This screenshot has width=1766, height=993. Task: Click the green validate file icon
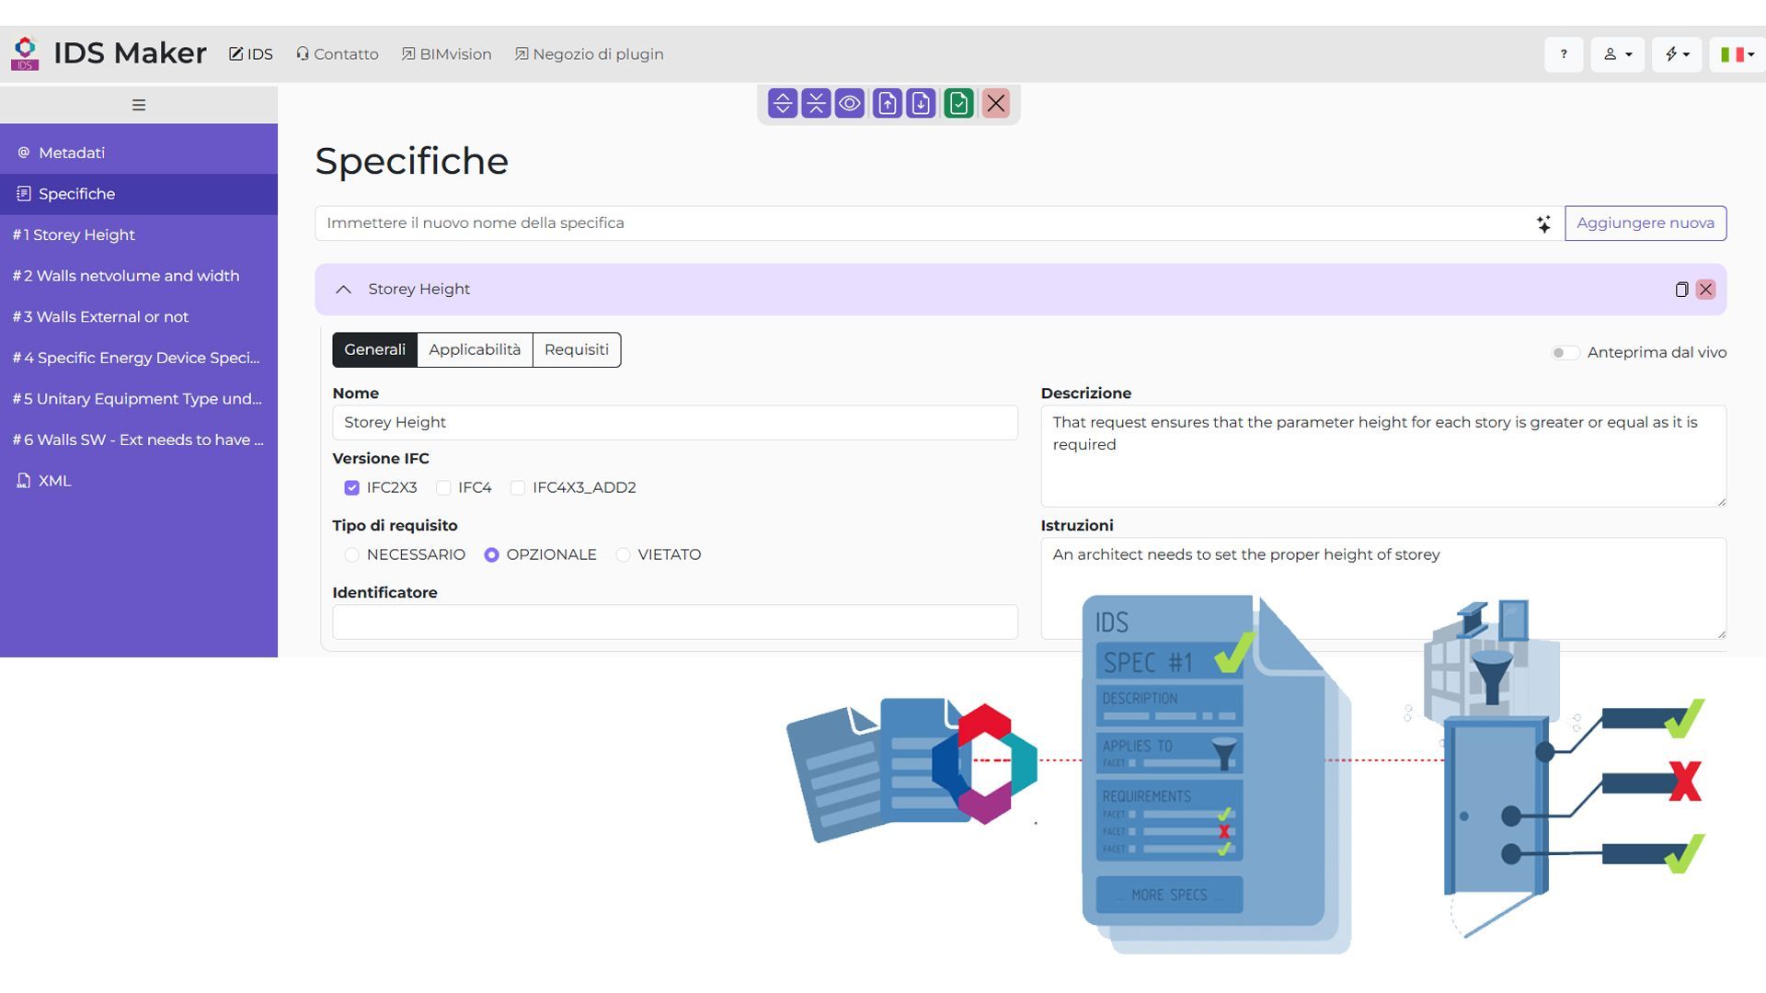pyautogui.click(x=958, y=103)
